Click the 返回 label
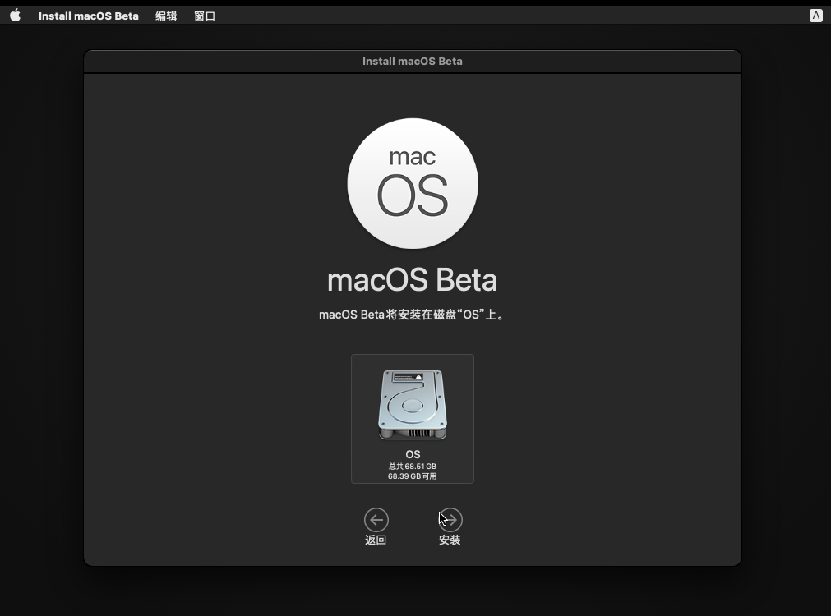Viewport: 831px width, 616px height. pos(376,540)
